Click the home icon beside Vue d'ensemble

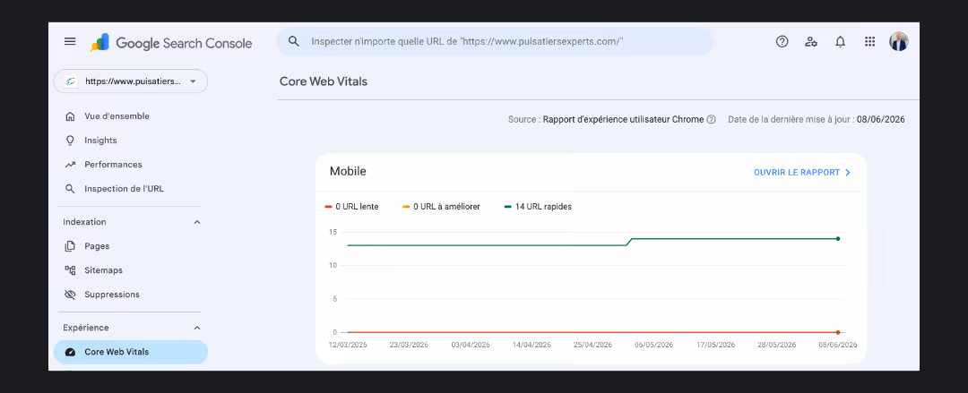(x=70, y=116)
